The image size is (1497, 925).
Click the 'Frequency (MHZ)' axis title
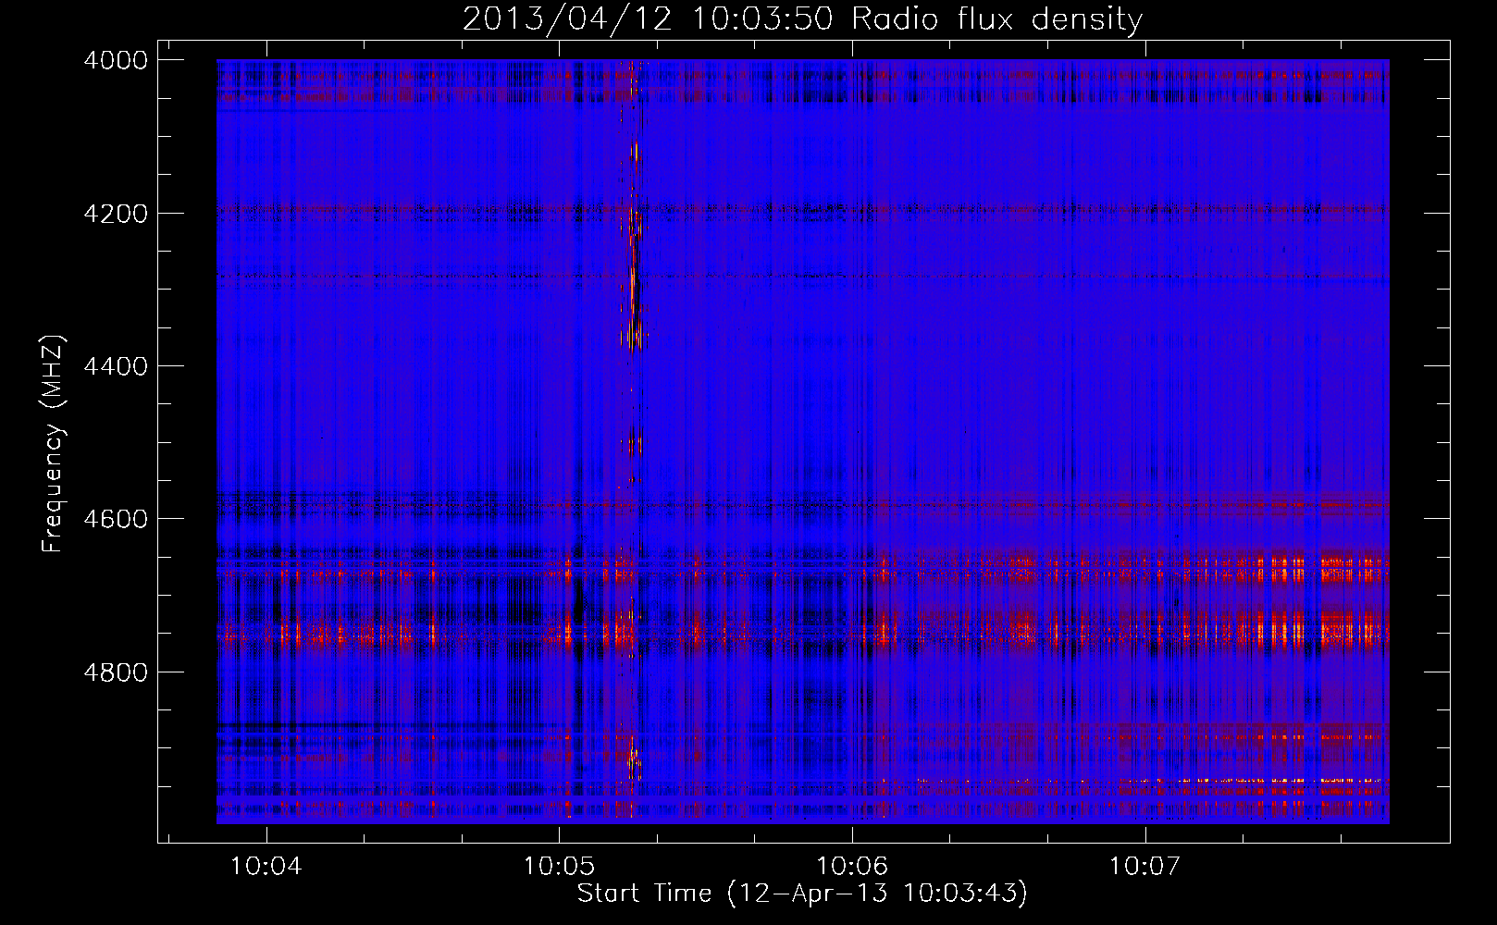pos(53,444)
